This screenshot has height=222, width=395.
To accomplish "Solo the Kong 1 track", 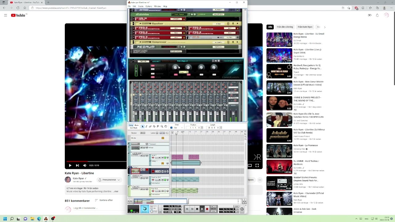I will pos(144,170).
